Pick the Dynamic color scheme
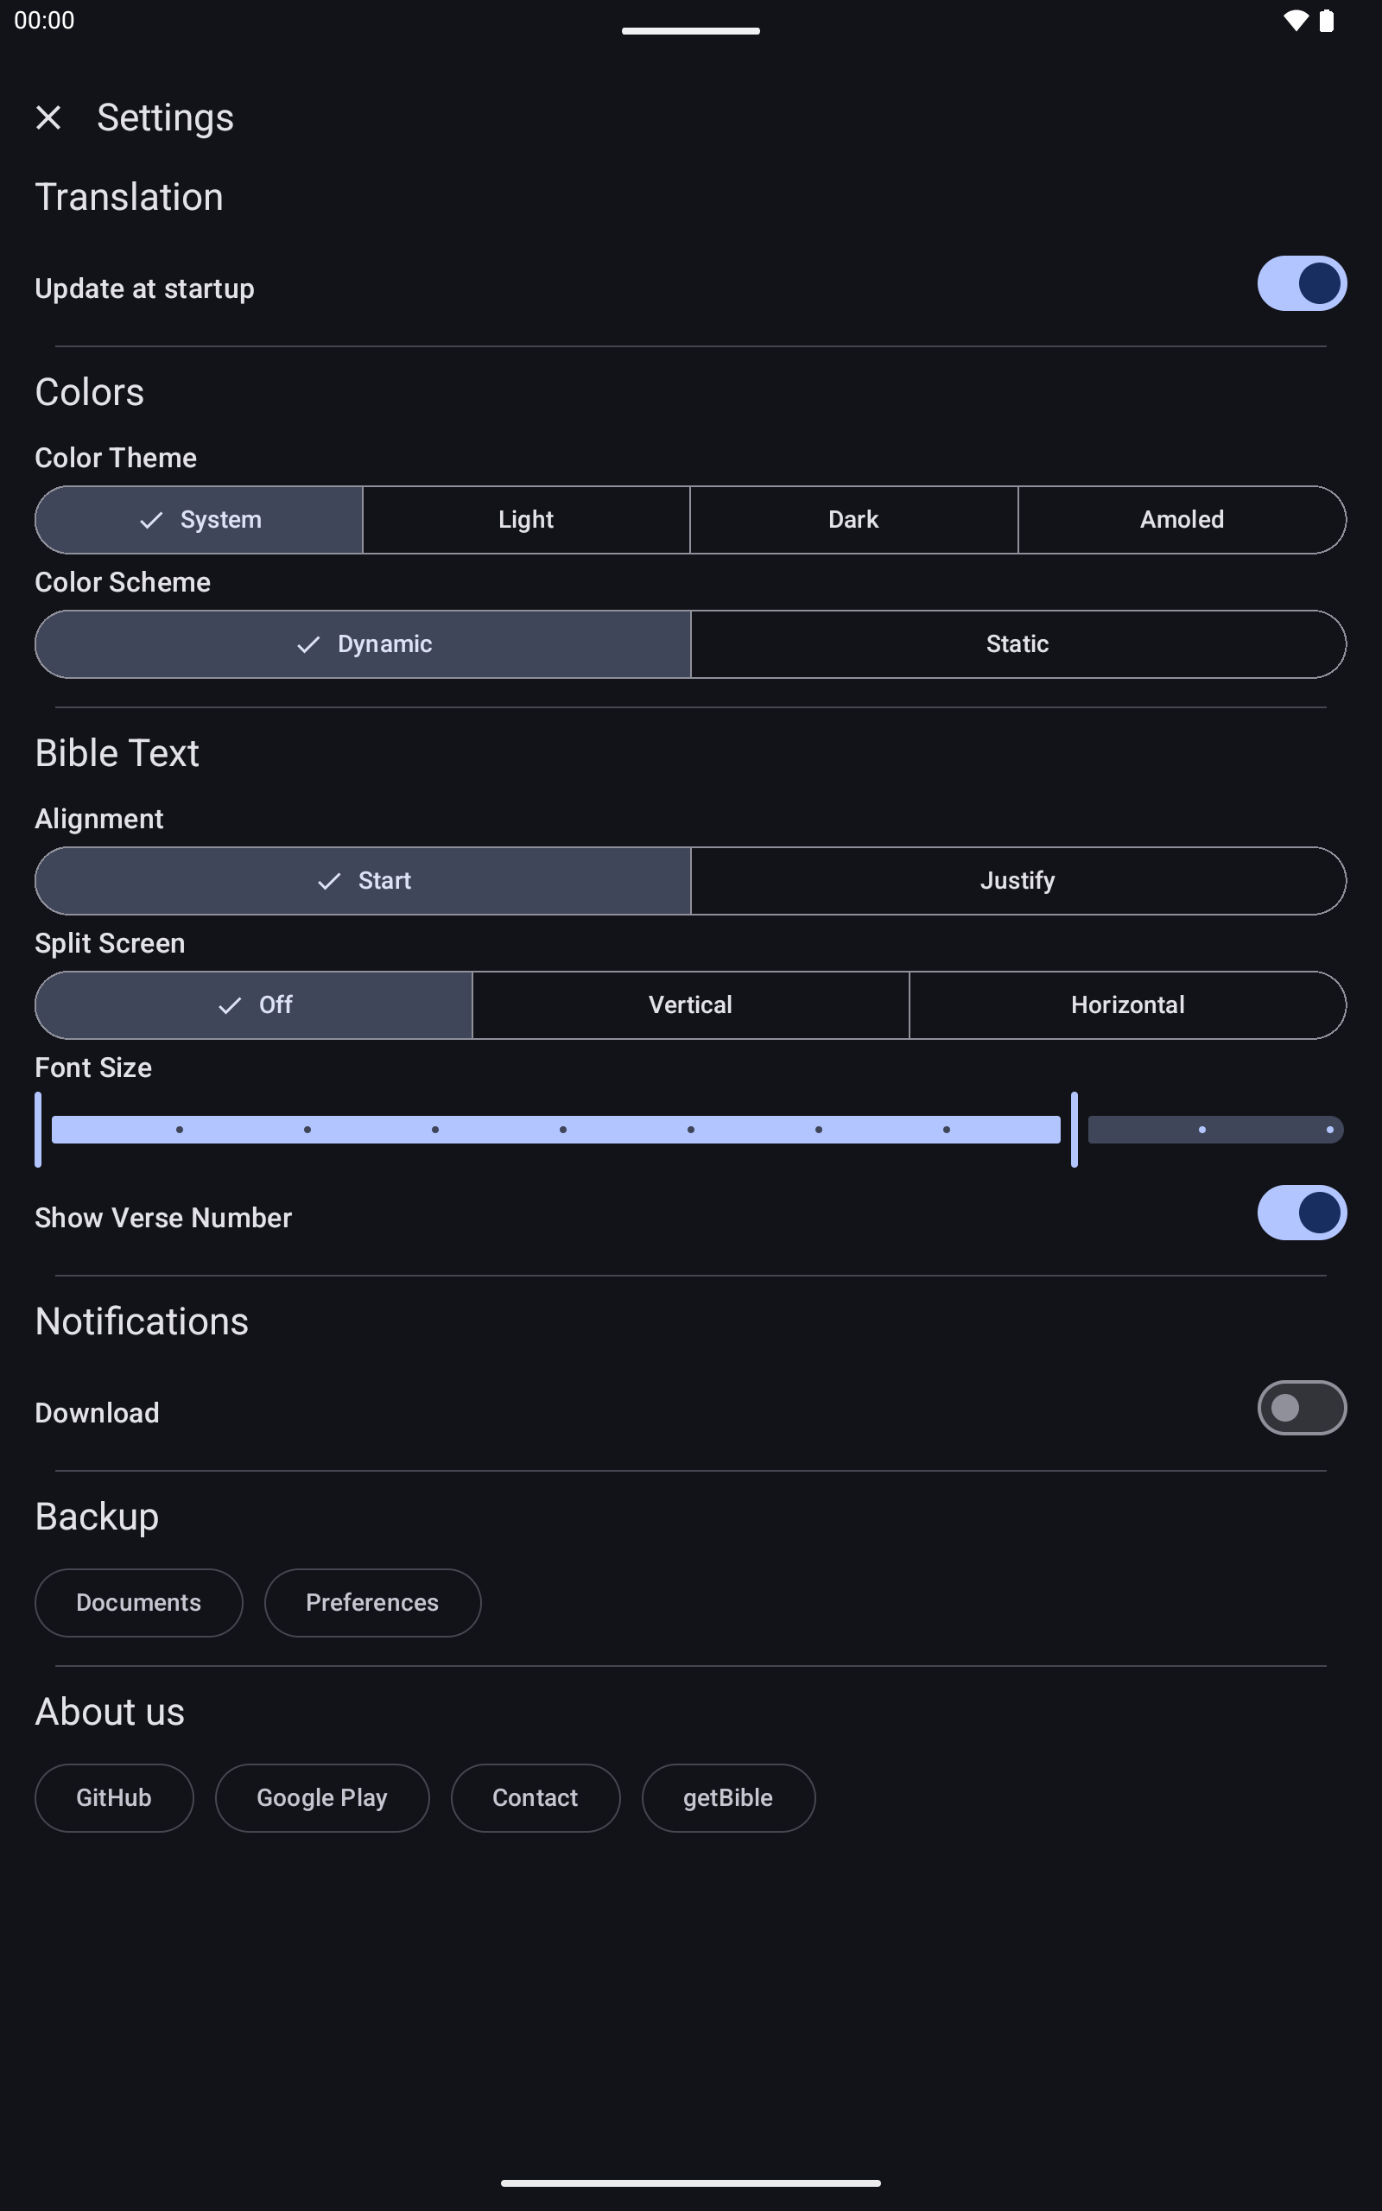 pyautogui.click(x=363, y=644)
